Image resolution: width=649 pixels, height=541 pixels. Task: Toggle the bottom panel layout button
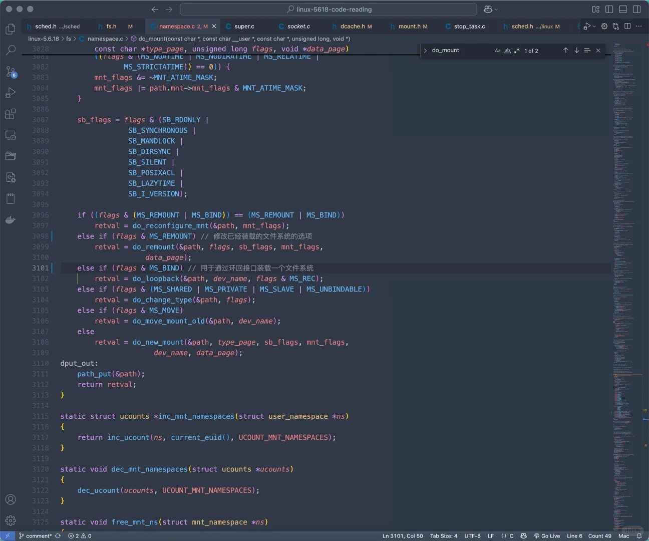[623, 10]
